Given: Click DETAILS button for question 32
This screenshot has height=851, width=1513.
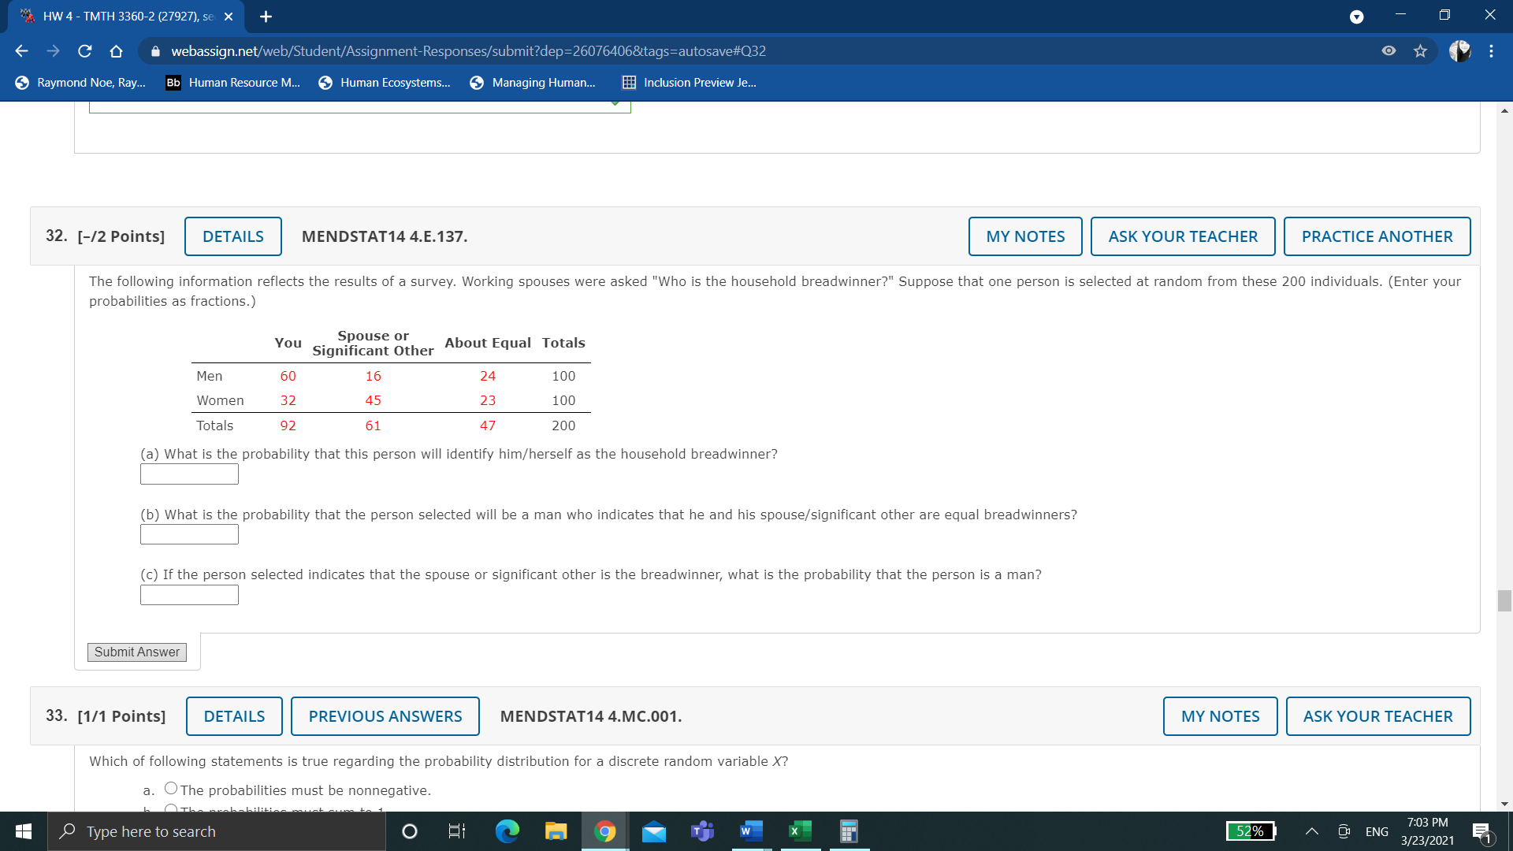Looking at the screenshot, I should click(x=232, y=236).
